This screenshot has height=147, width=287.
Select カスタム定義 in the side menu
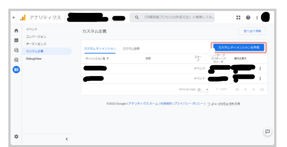(47, 51)
